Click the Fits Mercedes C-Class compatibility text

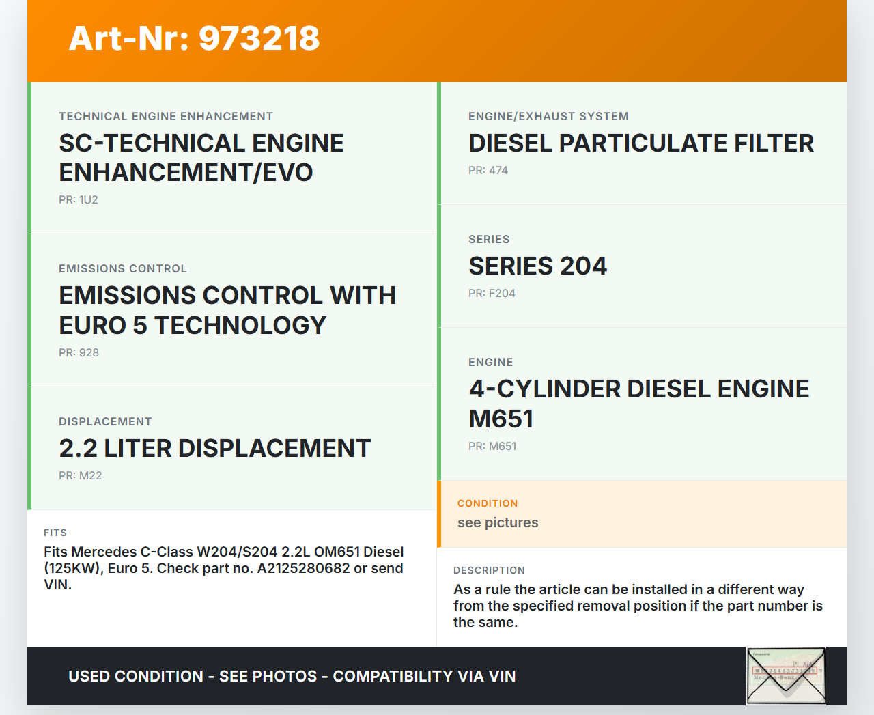(x=223, y=568)
